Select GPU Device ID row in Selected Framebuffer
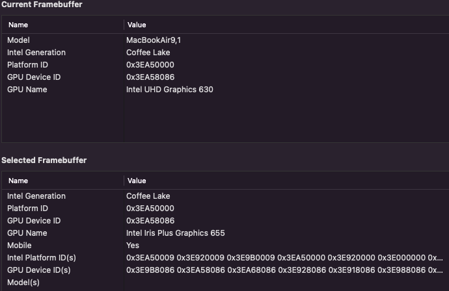Viewport: 449px width, 291px height. [x=226, y=220]
